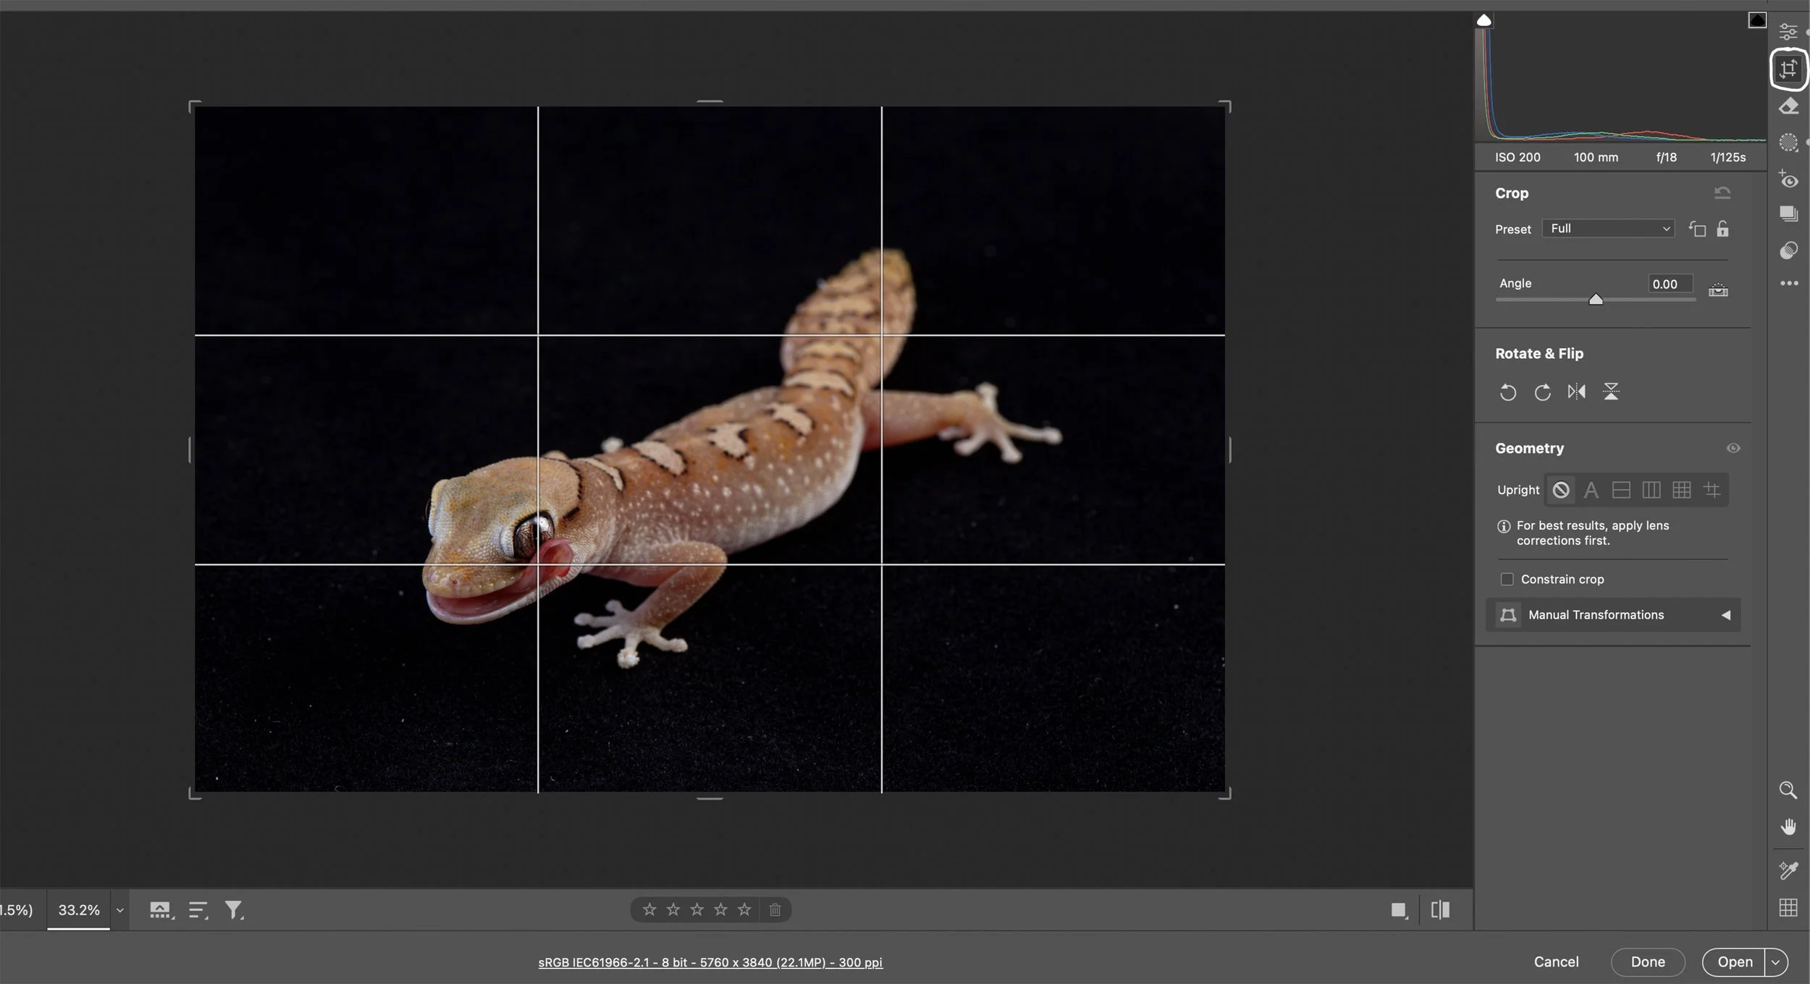Select the Crop tool in right toolbar
1810x984 pixels.
pos(1788,69)
